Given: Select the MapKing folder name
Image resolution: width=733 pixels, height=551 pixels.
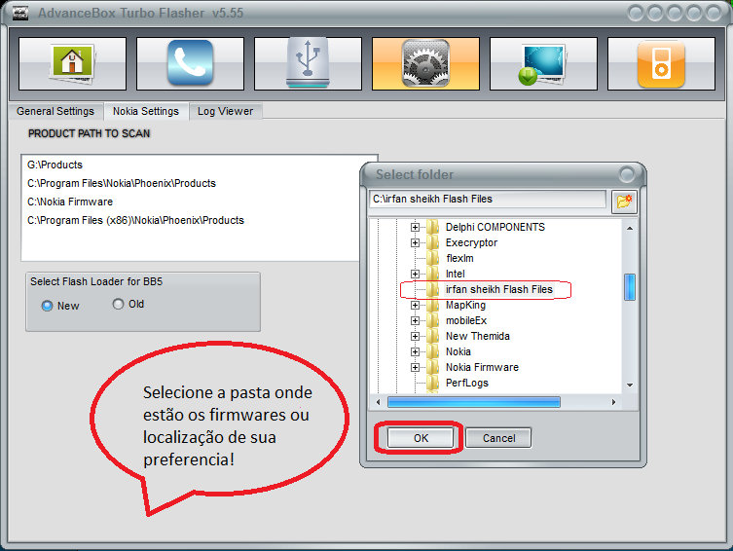Looking at the screenshot, I should tap(465, 305).
